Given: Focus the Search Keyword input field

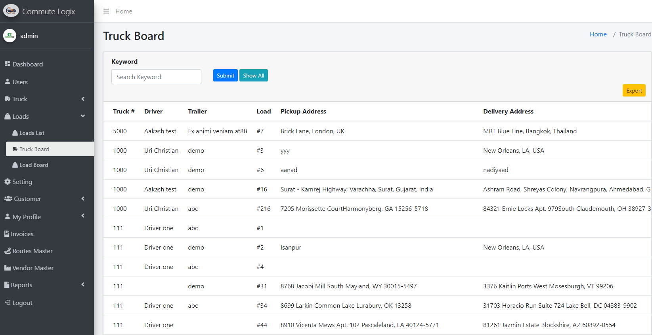Looking at the screenshot, I should point(156,77).
